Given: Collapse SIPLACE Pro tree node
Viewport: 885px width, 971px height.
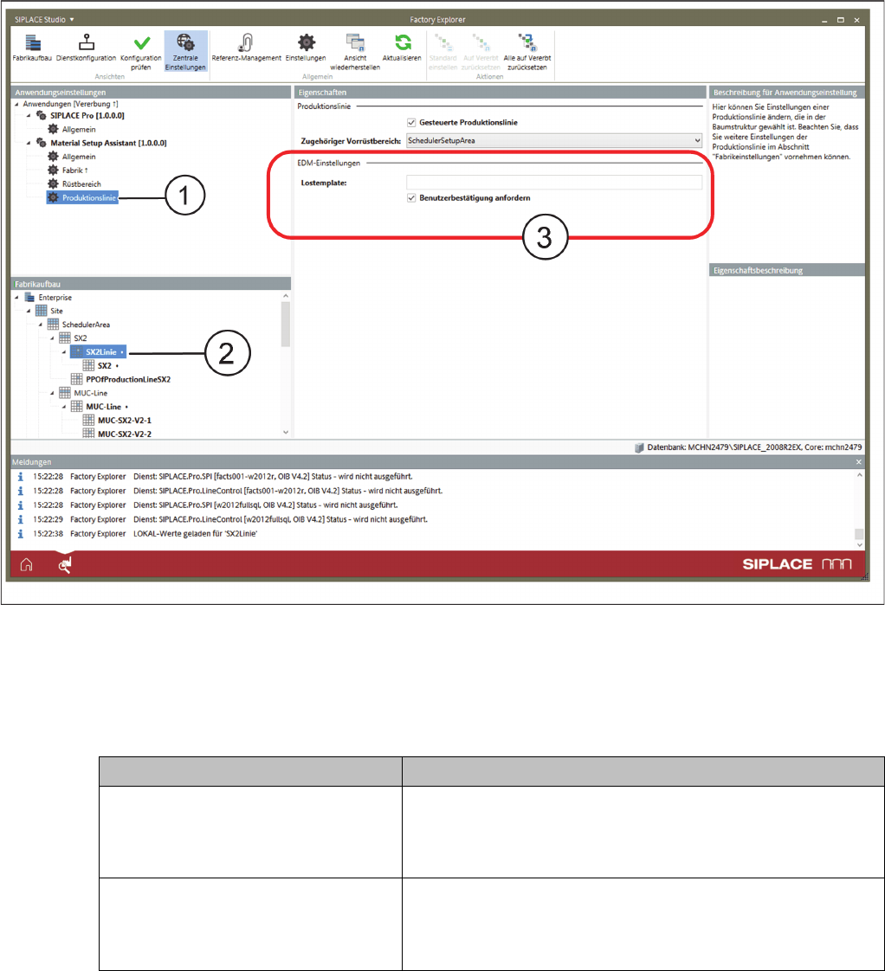Looking at the screenshot, I should pos(29,116).
